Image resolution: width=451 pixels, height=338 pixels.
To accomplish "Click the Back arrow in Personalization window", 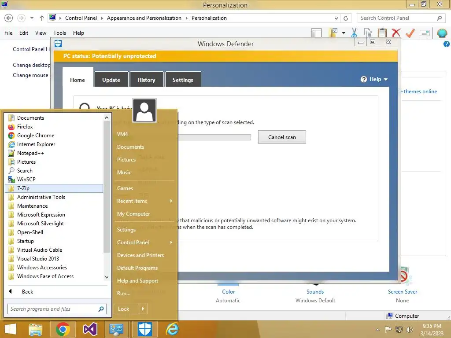I will pyautogui.click(x=9, y=18).
